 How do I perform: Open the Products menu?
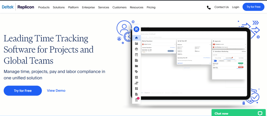tap(44, 7)
